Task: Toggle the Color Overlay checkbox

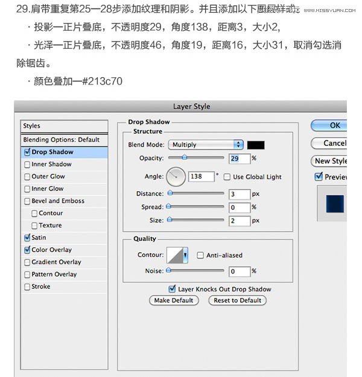Action: tap(27, 250)
